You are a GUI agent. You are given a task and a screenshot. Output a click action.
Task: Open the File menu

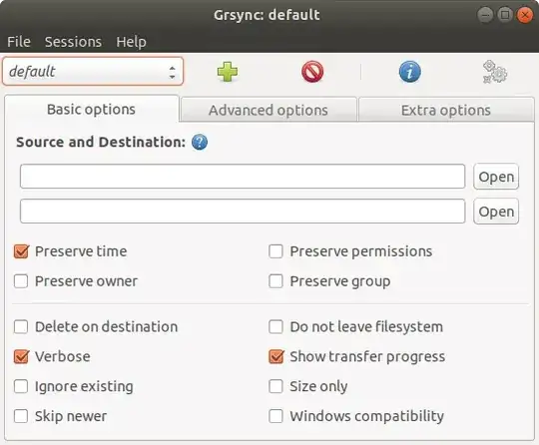click(19, 42)
